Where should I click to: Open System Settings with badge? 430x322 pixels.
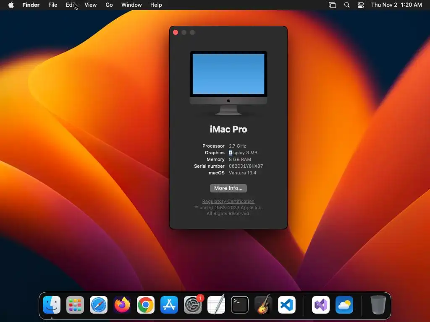[193, 305]
